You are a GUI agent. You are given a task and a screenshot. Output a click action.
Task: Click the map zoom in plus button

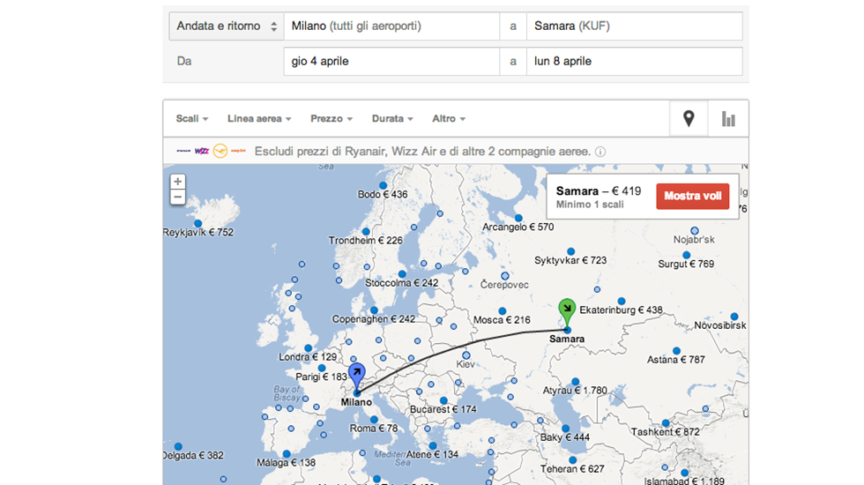(x=178, y=183)
